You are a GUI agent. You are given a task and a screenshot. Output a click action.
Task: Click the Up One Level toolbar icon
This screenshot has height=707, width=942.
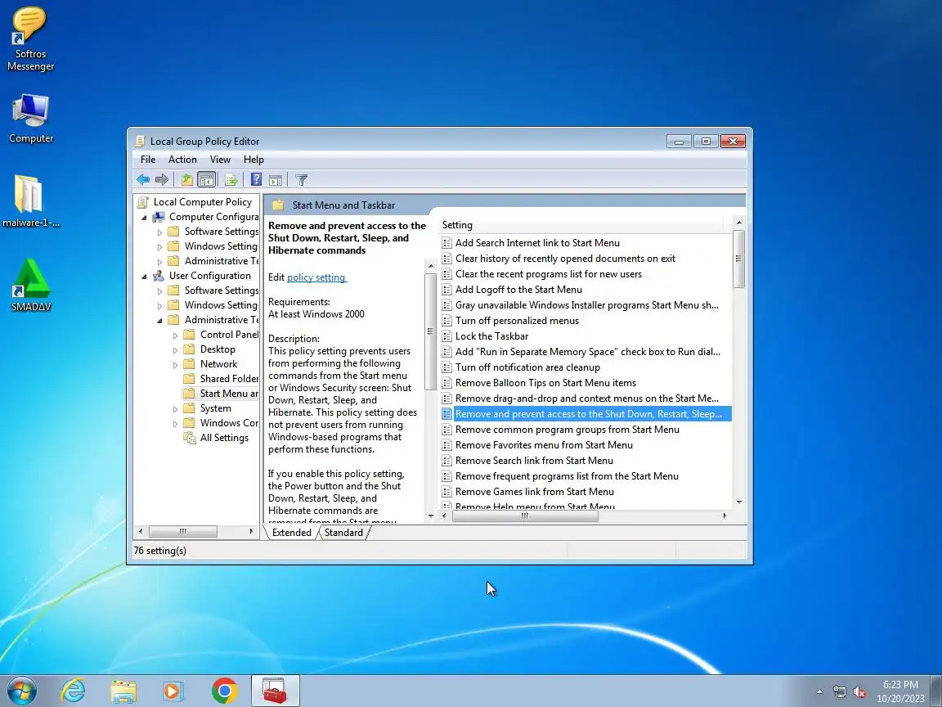tap(186, 179)
